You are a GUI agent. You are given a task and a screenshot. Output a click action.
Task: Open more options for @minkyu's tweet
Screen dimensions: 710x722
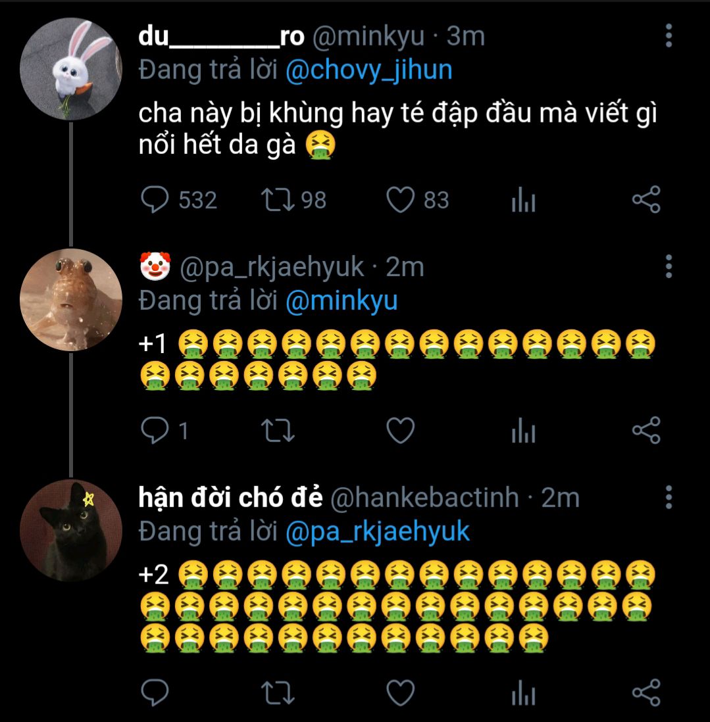tap(669, 36)
